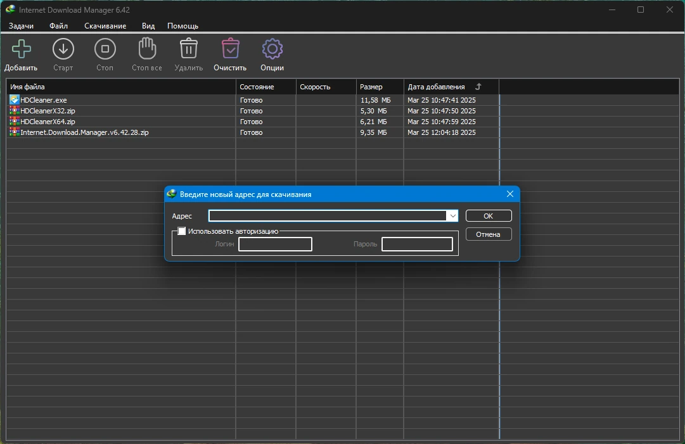Click the HDCleanerX32.zip archive icon
The image size is (685, 444).
15,111
